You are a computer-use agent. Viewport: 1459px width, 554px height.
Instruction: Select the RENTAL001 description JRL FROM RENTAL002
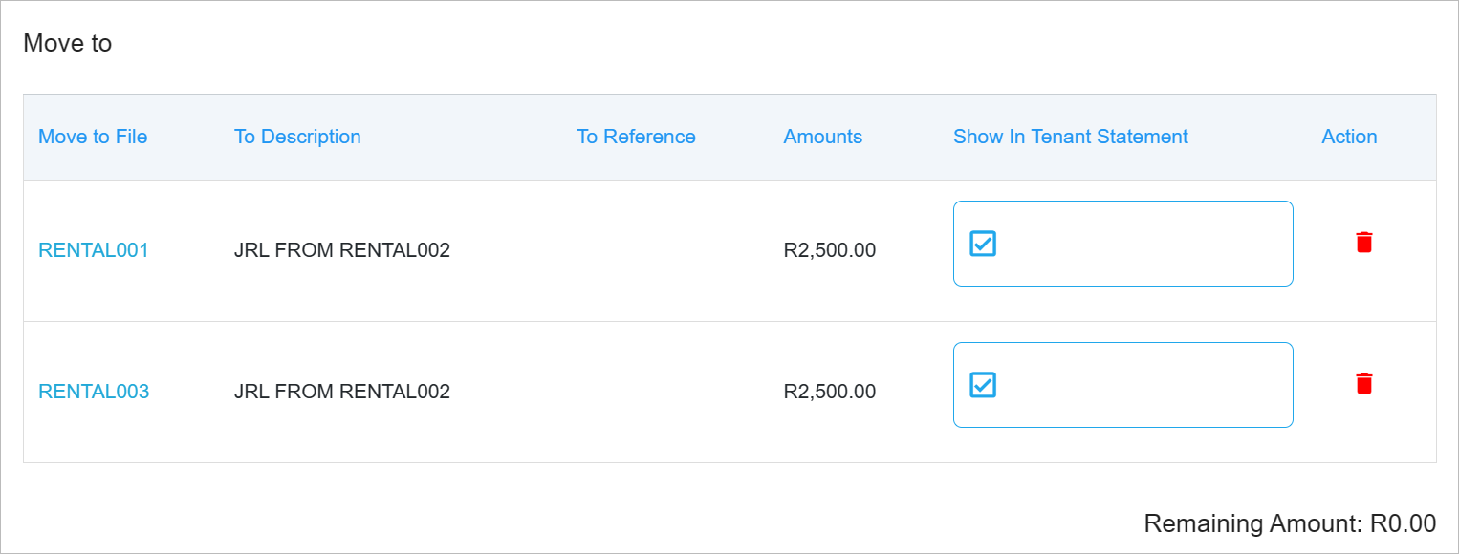[x=342, y=250]
